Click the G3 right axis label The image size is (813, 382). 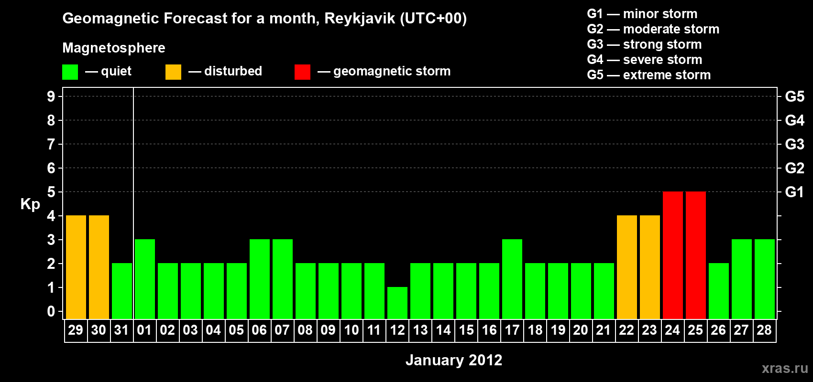pyautogui.click(x=795, y=144)
